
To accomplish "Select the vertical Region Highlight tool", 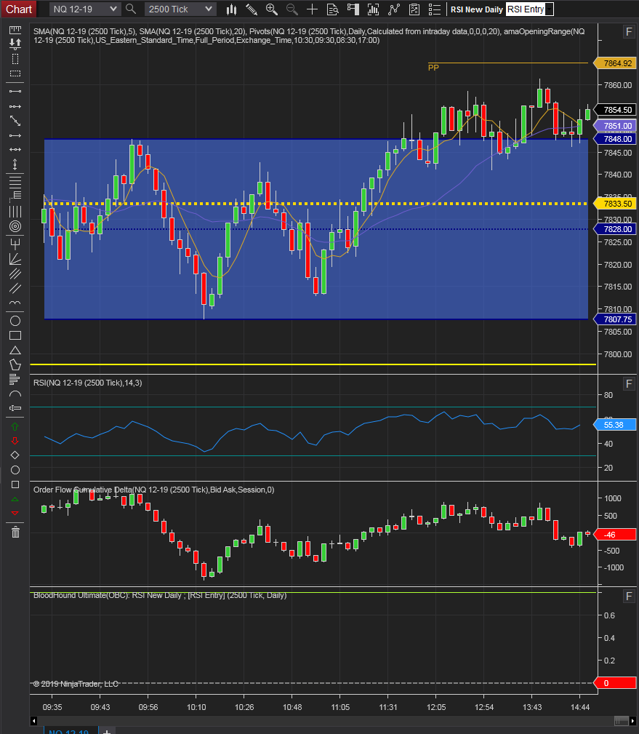I will coord(15,59).
